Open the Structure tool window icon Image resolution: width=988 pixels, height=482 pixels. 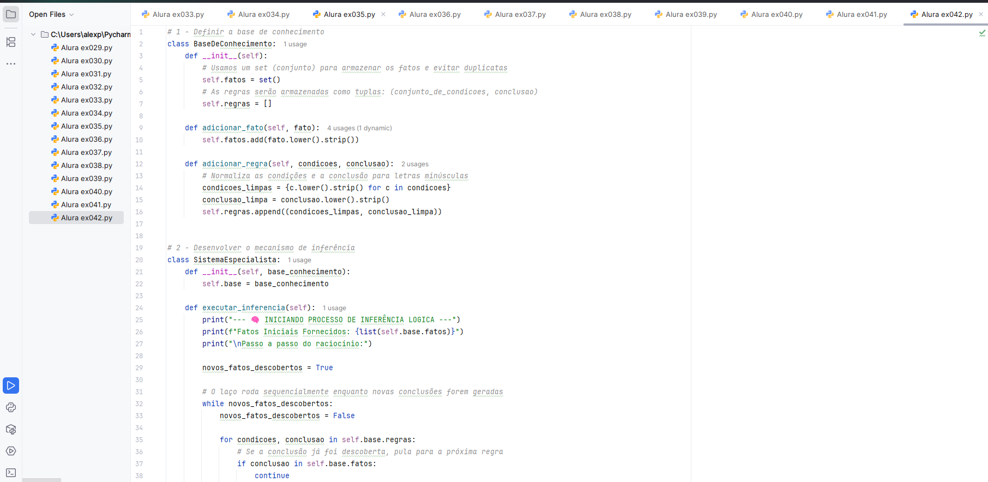[x=11, y=42]
